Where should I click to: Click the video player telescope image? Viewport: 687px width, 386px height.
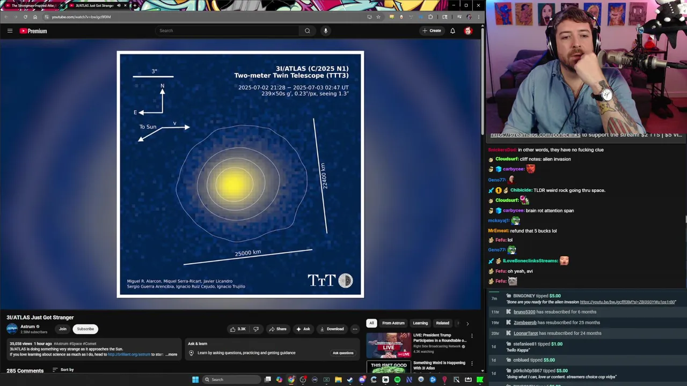point(240,174)
